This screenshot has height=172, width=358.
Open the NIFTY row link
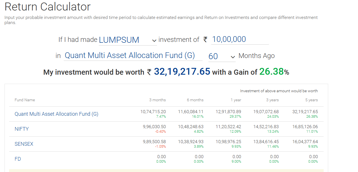click(22, 129)
